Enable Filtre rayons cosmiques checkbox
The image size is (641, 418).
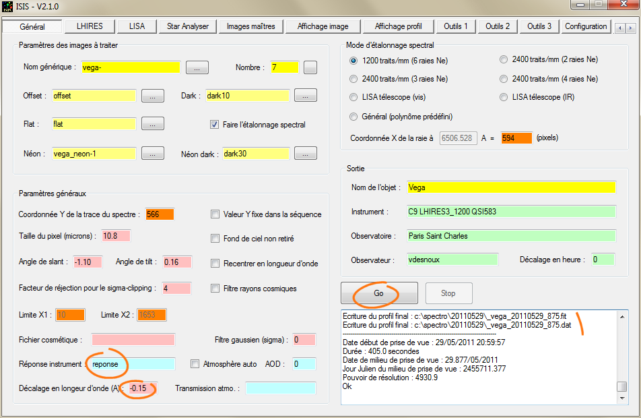216,289
